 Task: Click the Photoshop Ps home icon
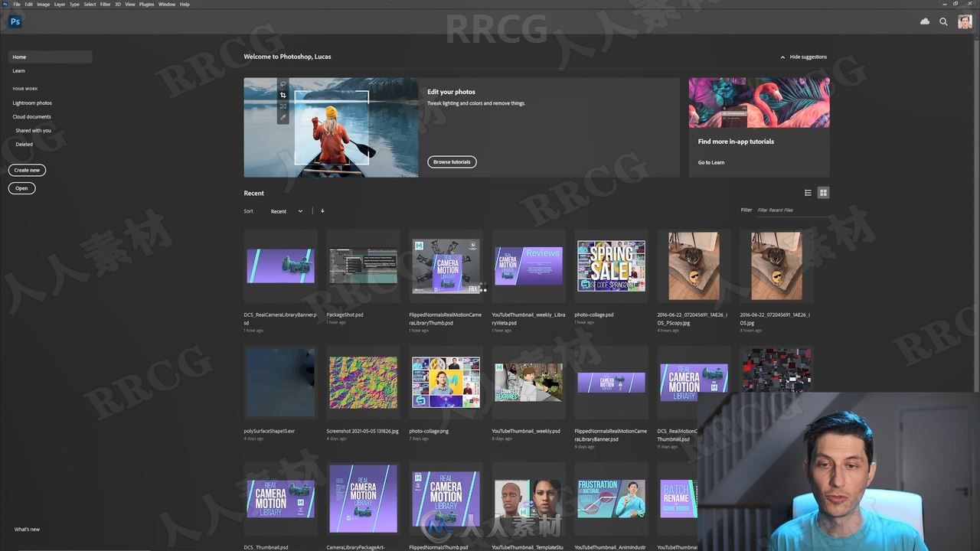tap(15, 21)
